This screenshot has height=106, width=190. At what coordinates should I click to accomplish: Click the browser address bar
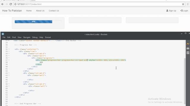[x=99, y=4]
